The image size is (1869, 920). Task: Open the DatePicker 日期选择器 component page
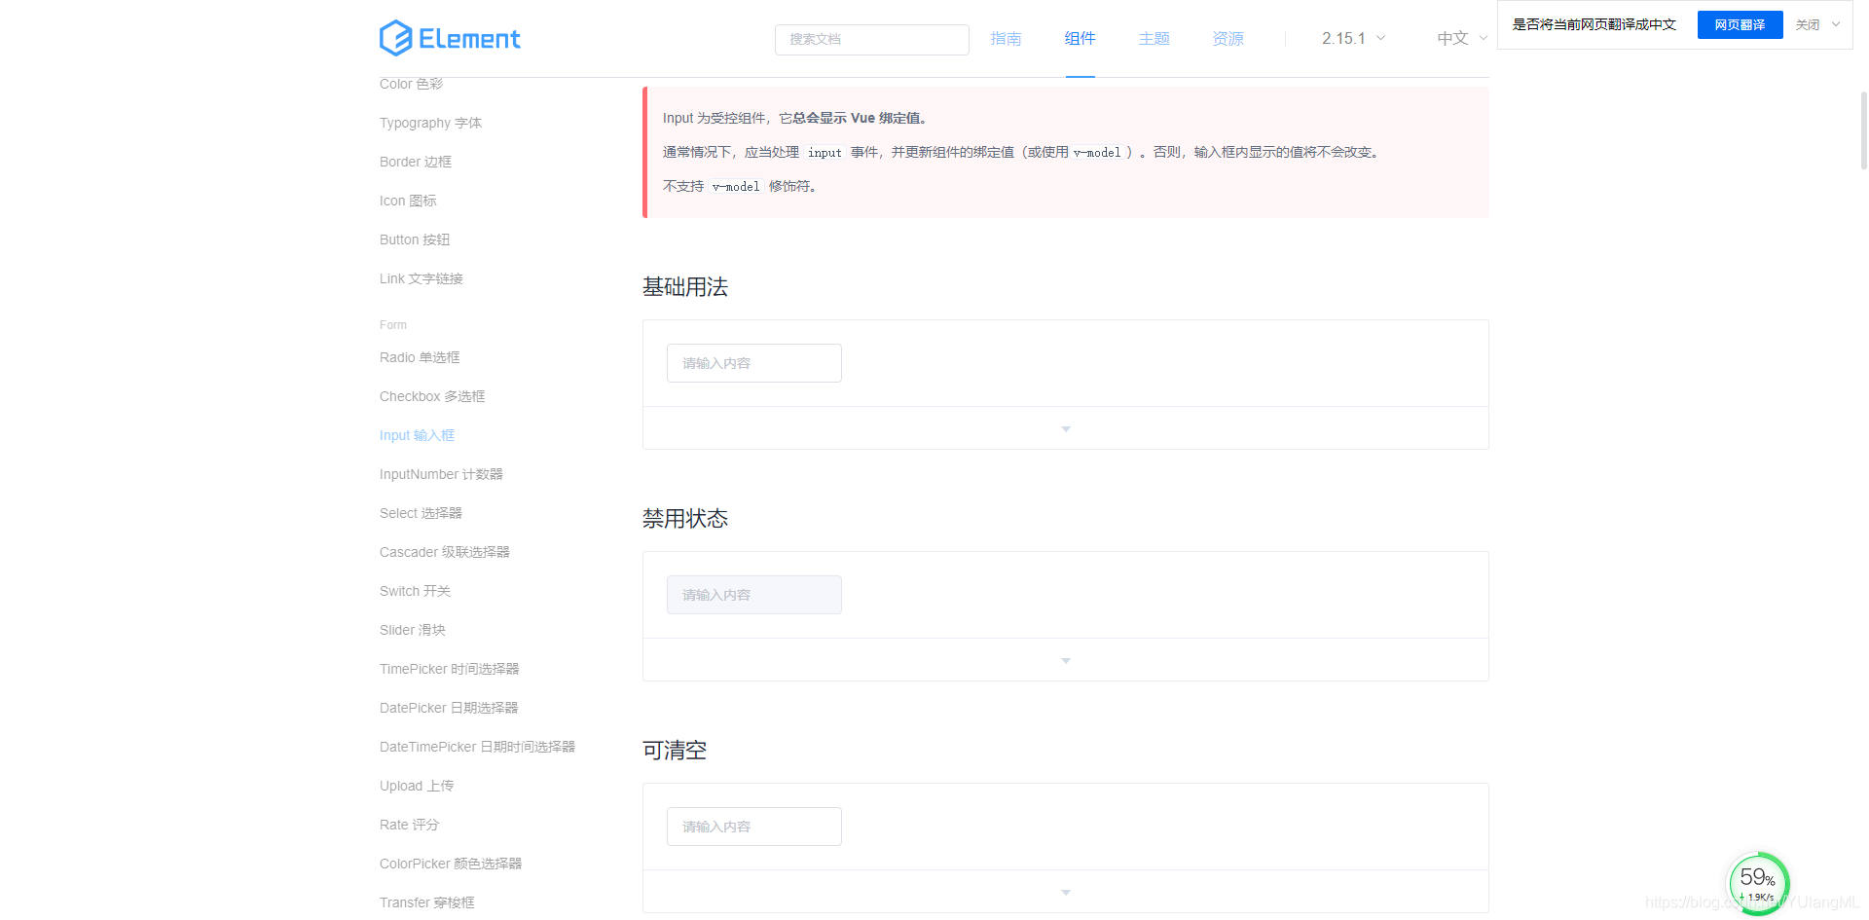click(448, 708)
